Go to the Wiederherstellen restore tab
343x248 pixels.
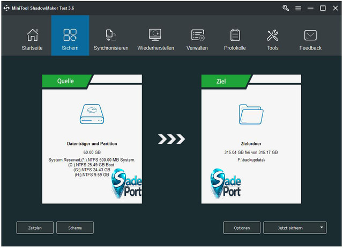point(155,39)
